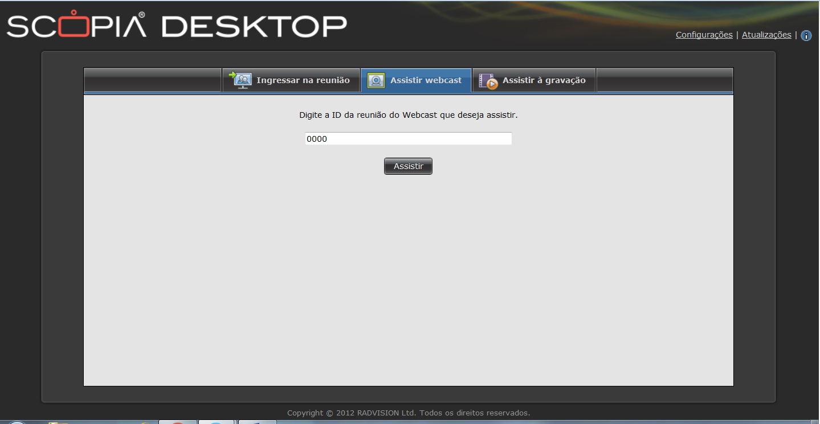Open the folder icon in the taskbar
This screenshot has width=820, height=424.
[58, 422]
